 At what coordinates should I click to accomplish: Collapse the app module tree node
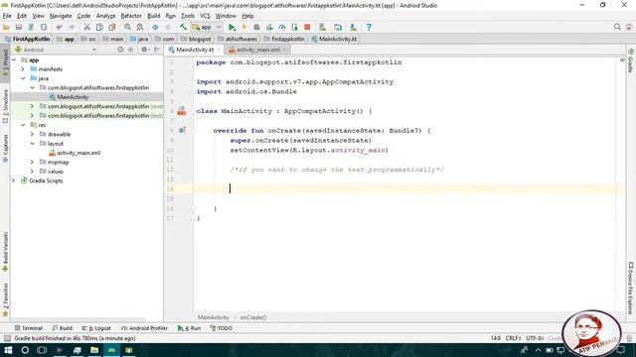coord(14,59)
